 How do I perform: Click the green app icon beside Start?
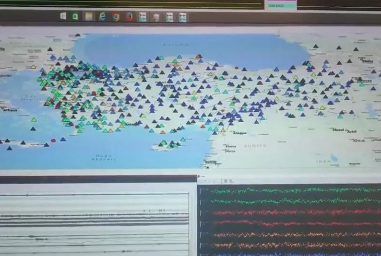(x=75, y=17)
